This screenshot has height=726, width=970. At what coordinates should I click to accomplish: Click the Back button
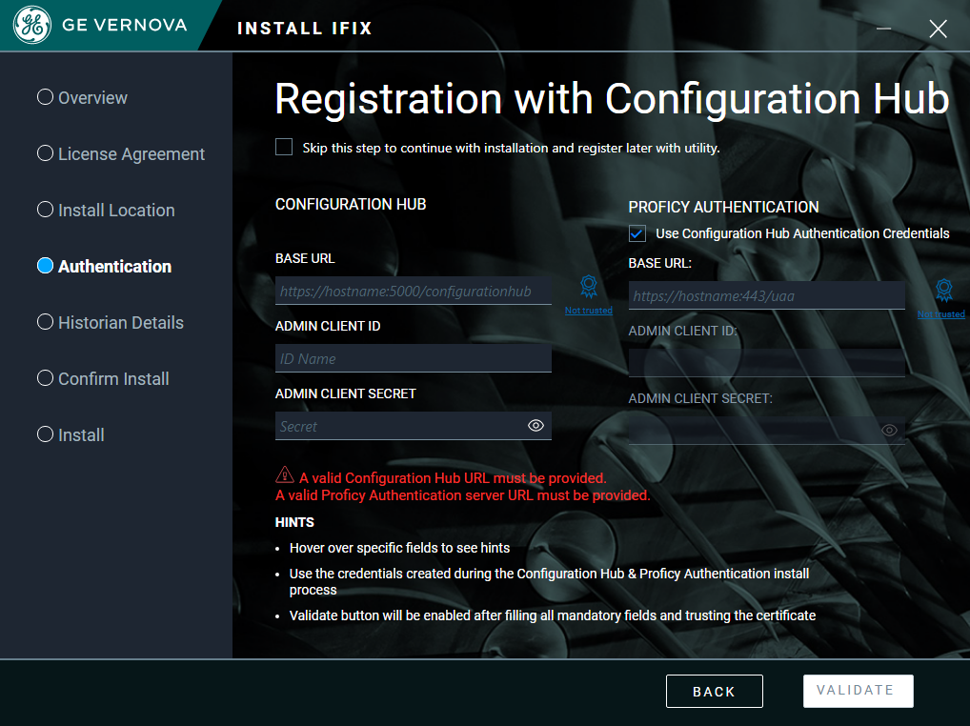pyautogui.click(x=715, y=692)
